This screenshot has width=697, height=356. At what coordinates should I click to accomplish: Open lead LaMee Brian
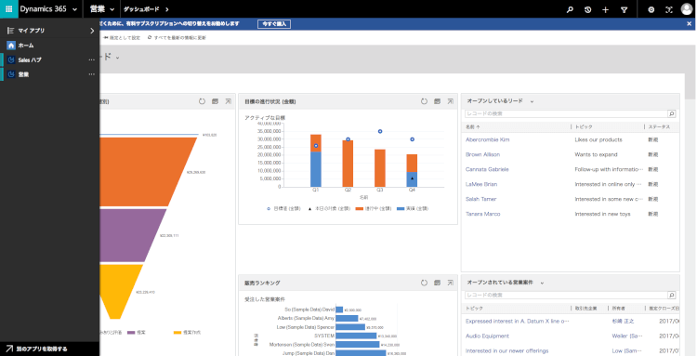(481, 184)
